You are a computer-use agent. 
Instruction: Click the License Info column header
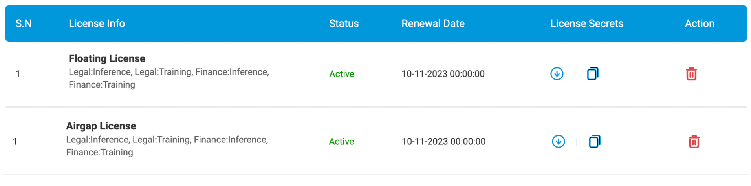(97, 24)
